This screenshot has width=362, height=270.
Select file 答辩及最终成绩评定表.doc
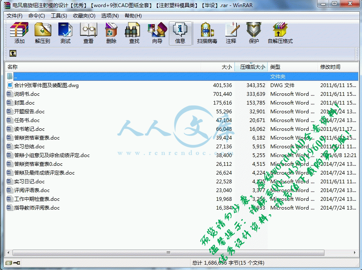coord(44,173)
